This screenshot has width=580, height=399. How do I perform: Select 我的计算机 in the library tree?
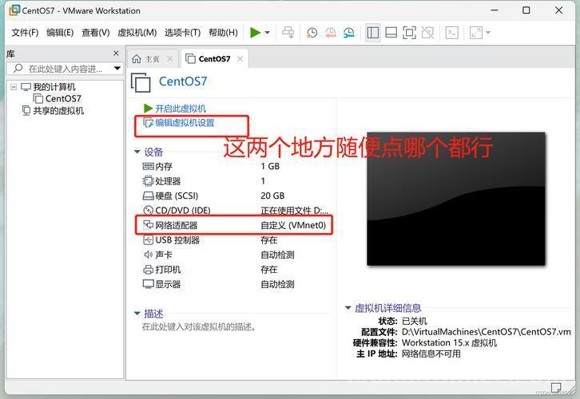click(54, 87)
